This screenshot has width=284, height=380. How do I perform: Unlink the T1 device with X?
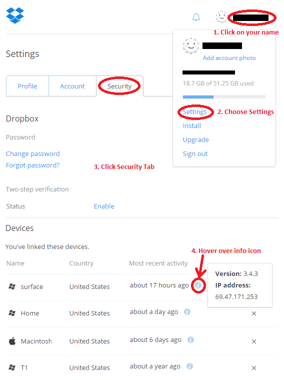tap(254, 368)
